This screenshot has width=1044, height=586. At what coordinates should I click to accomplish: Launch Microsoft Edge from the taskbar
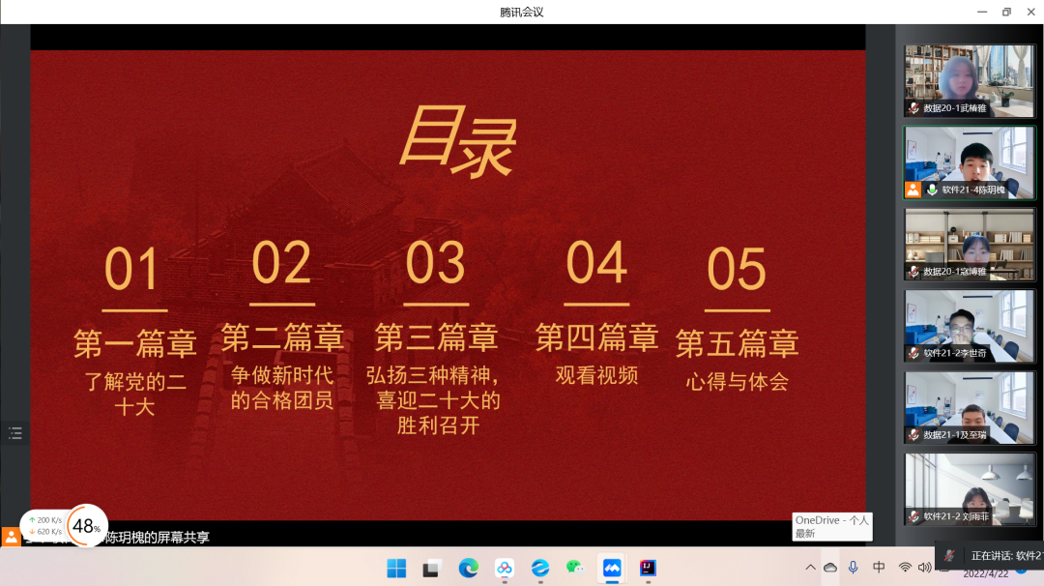[468, 568]
